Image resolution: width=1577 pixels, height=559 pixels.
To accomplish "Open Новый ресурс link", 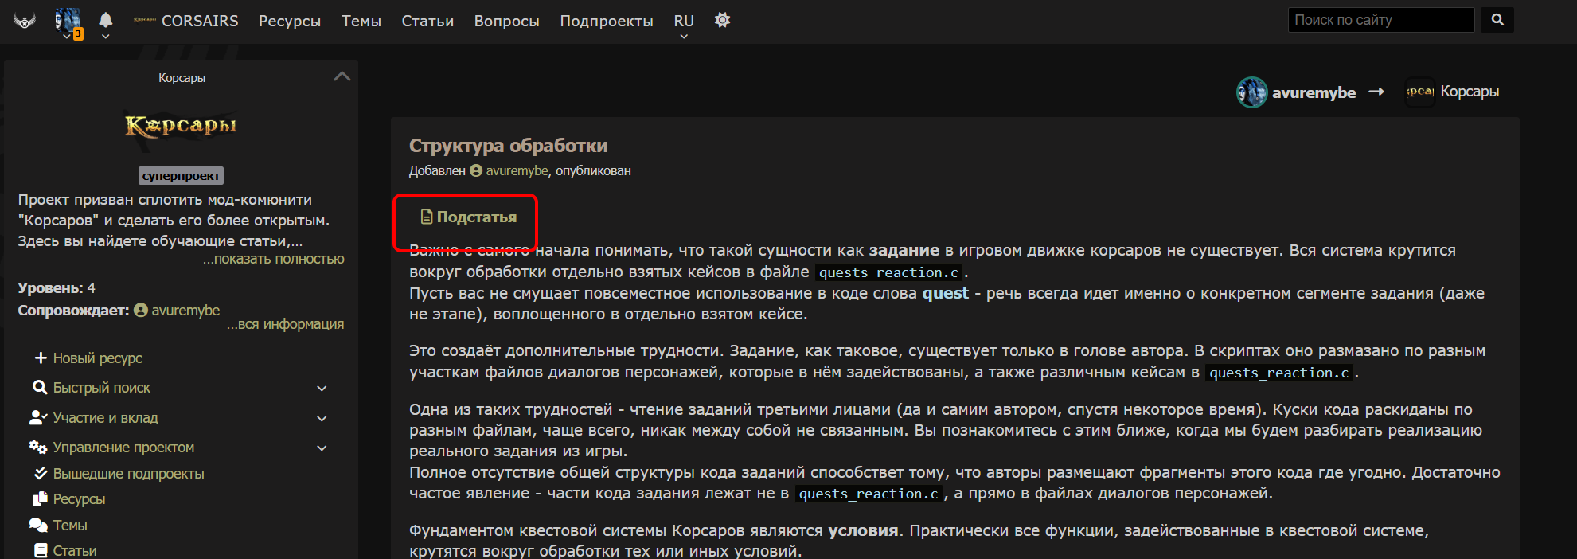I will click(97, 358).
